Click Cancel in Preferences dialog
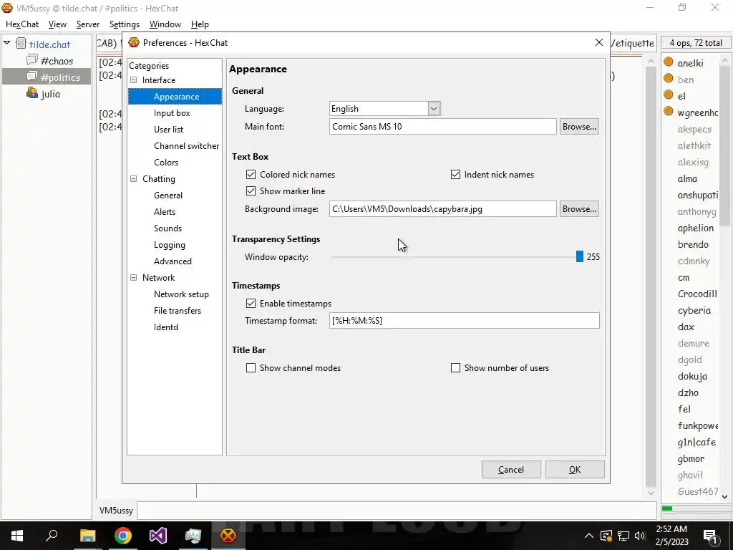733x550 pixels. click(511, 470)
